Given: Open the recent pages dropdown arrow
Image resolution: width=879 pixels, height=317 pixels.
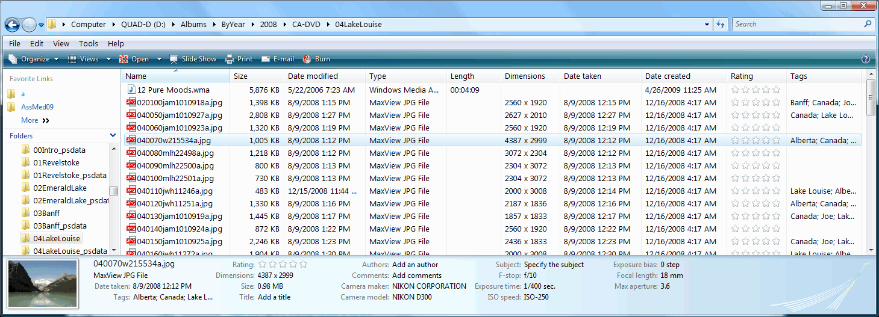Looking at the screenshot, I should tap(41, 25).
